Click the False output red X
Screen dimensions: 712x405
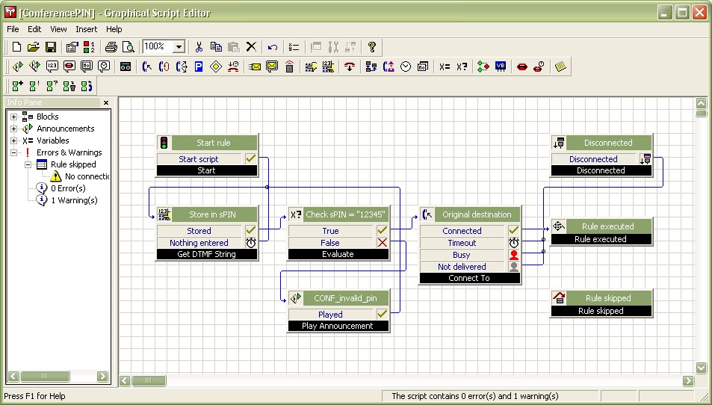382,243
